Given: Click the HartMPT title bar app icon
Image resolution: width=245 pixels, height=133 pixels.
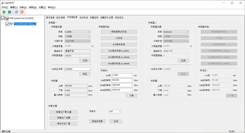Looking at the screenshot, I should point(3,3).
